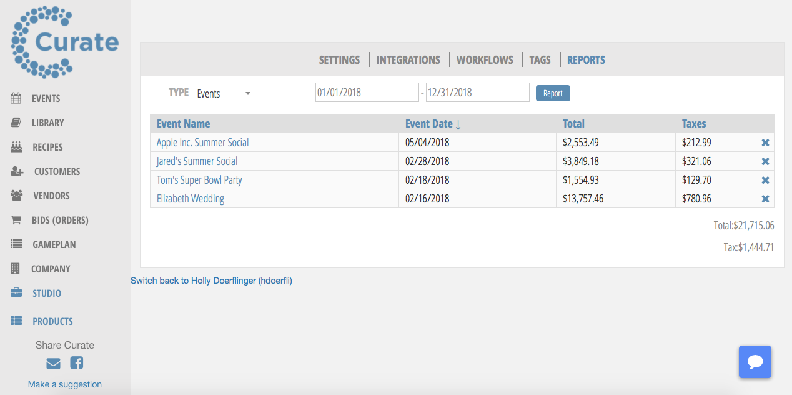
Task: Delete the Apple Inc. Summer Social row
Action: point(765,142)
